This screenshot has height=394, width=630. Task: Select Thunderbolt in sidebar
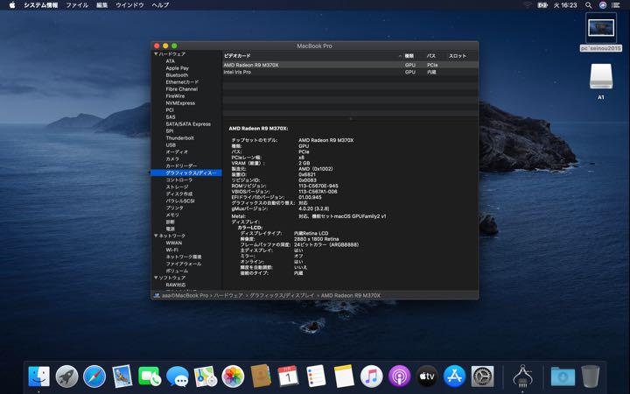pyautogui.click(x=179, y=138)
